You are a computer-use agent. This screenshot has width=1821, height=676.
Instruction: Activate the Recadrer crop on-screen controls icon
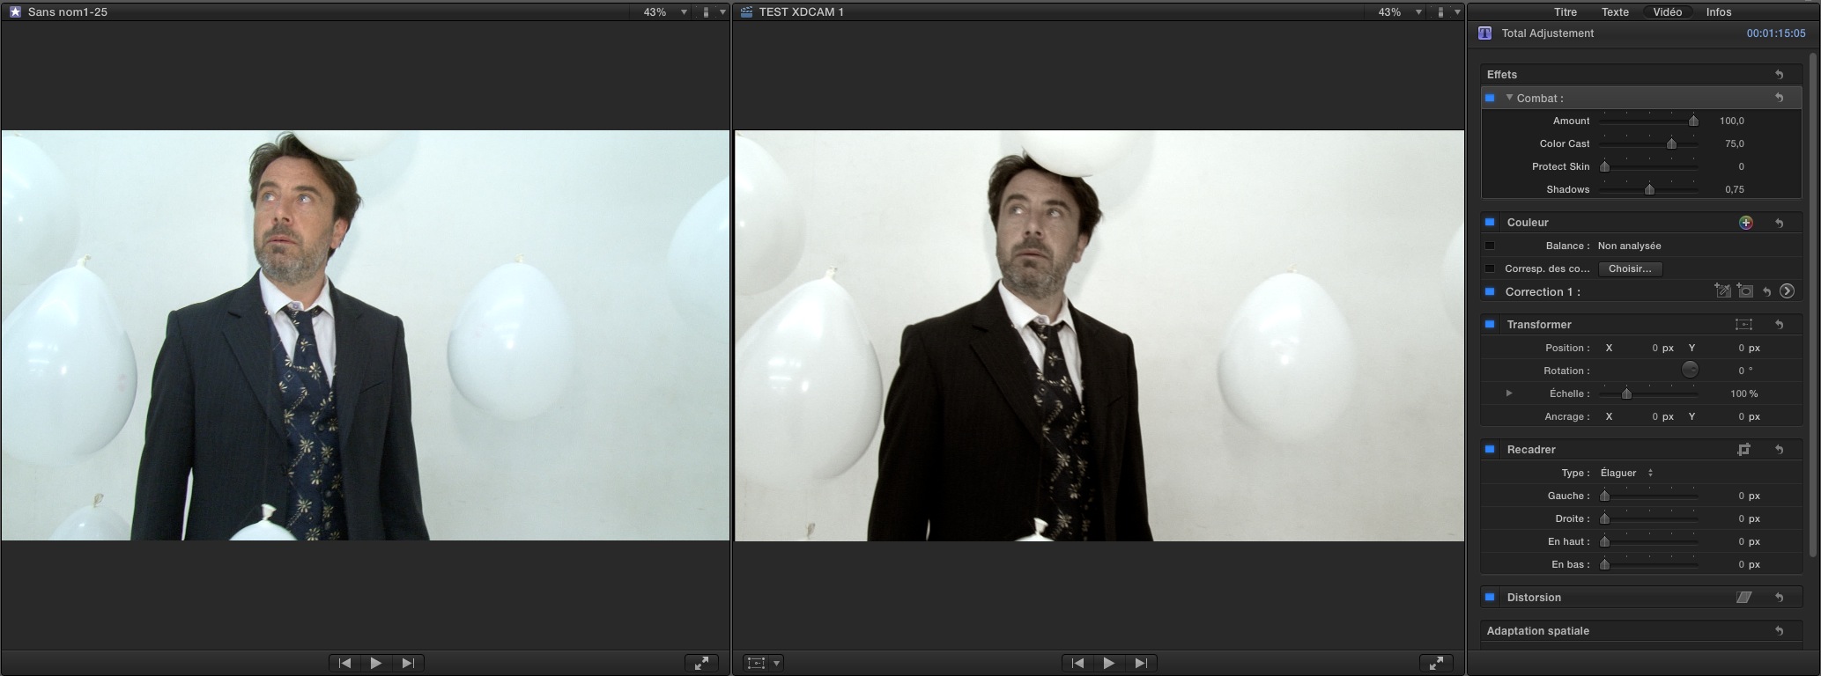(1743, 450)
